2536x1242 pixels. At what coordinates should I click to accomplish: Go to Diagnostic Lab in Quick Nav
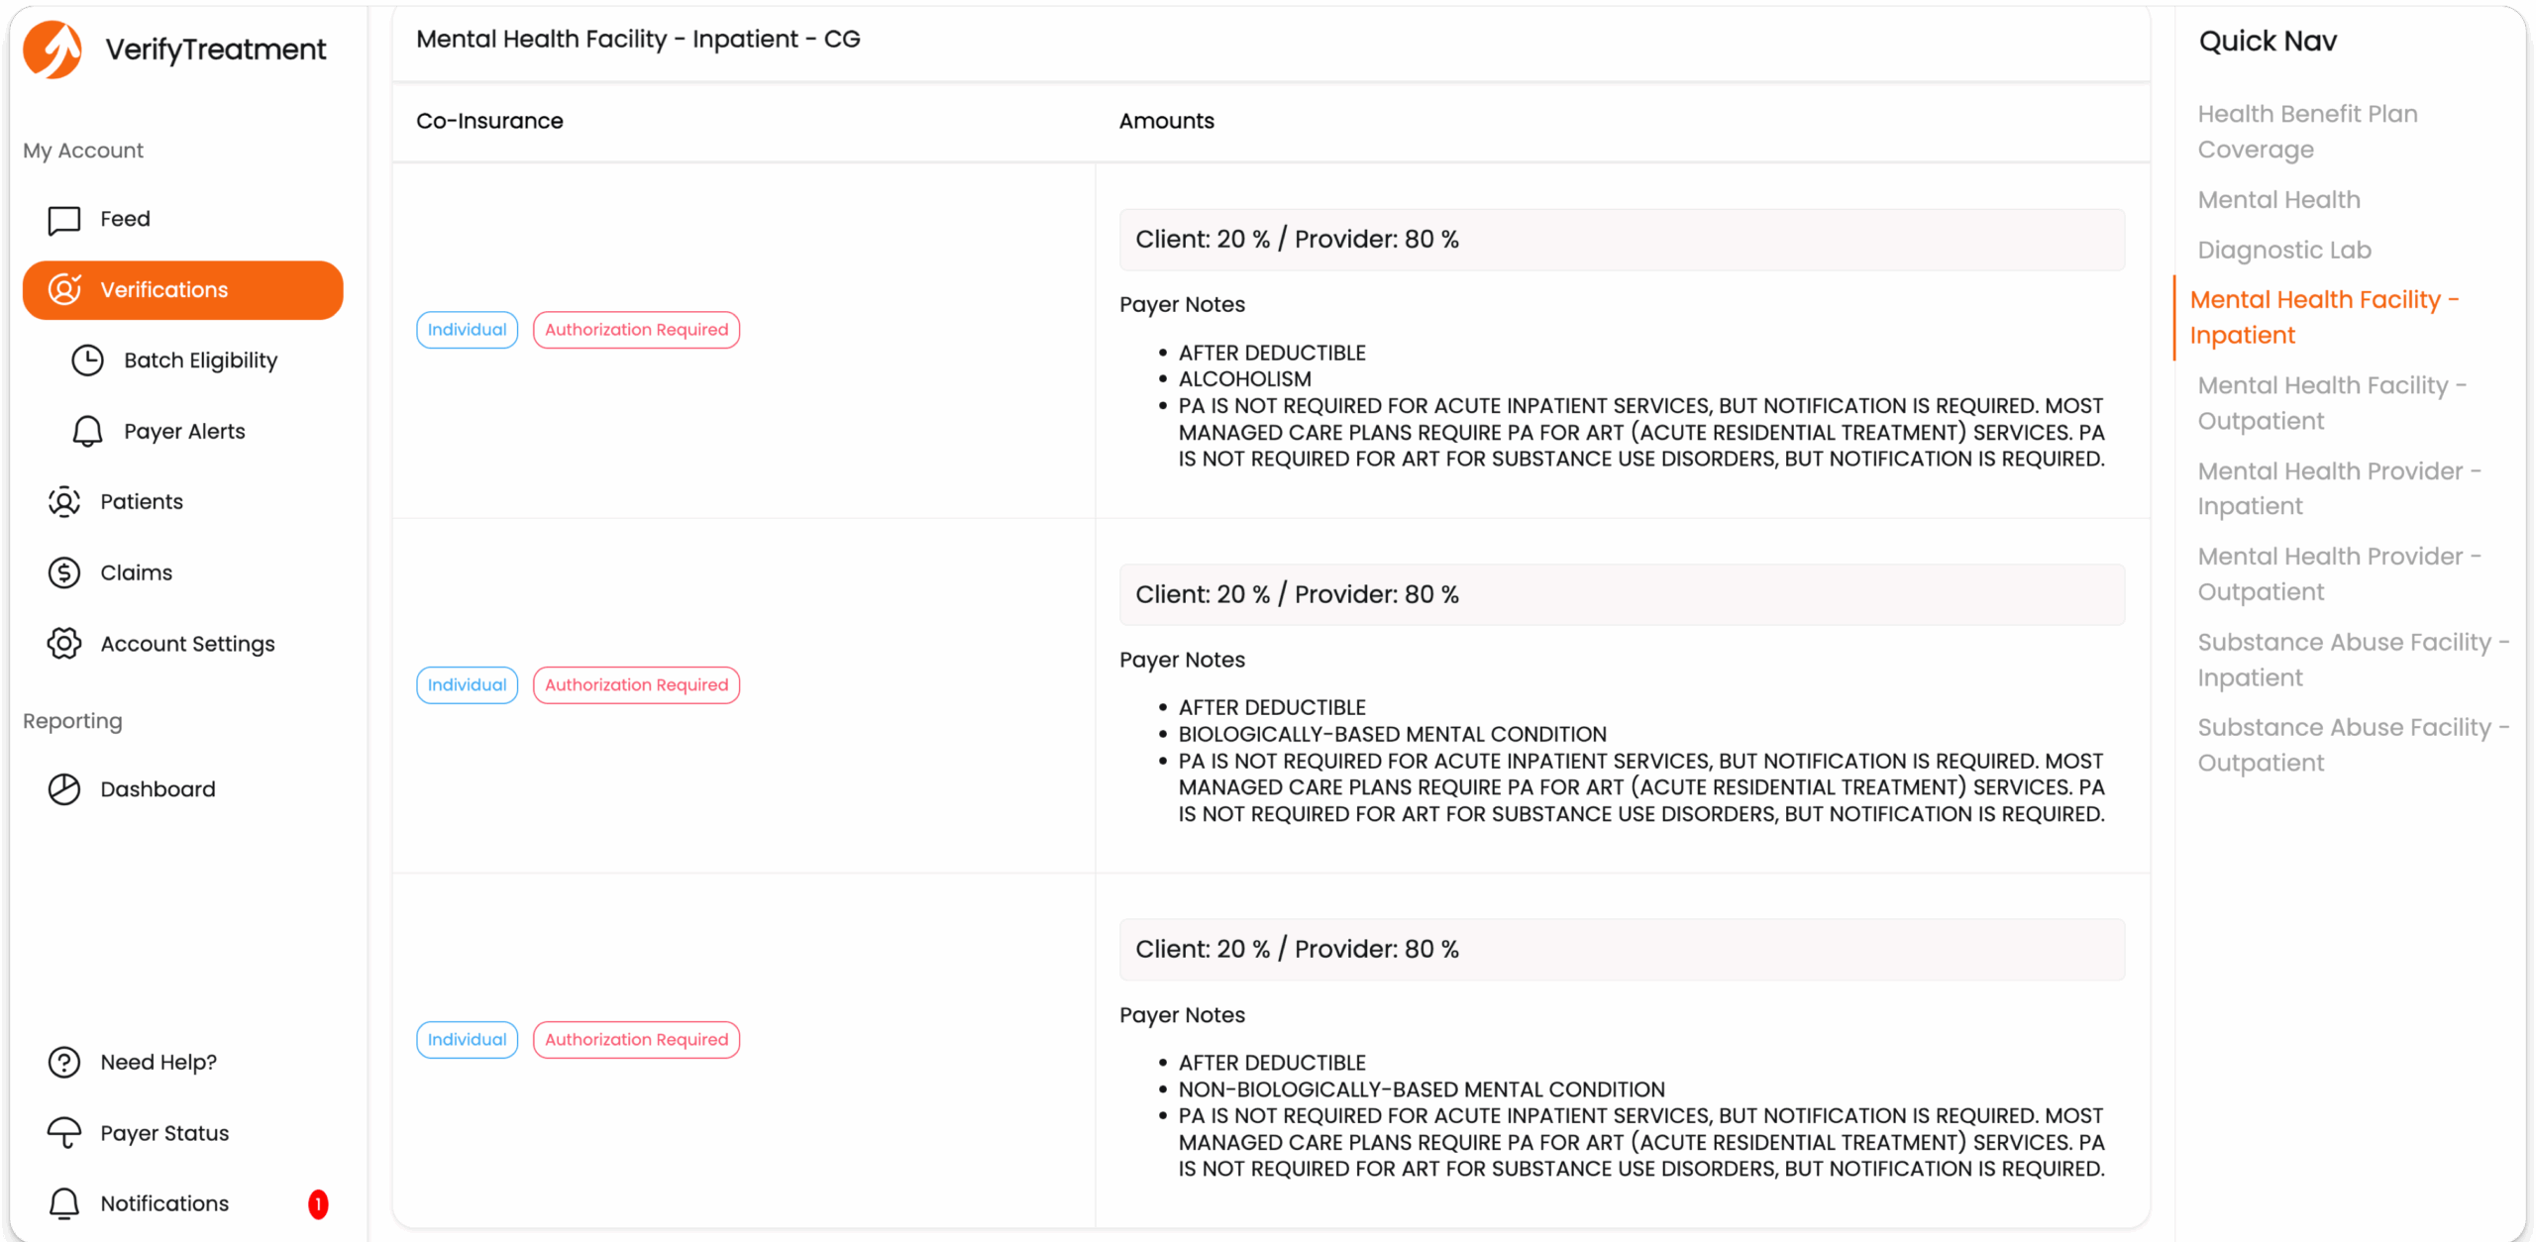(2283, 251)
